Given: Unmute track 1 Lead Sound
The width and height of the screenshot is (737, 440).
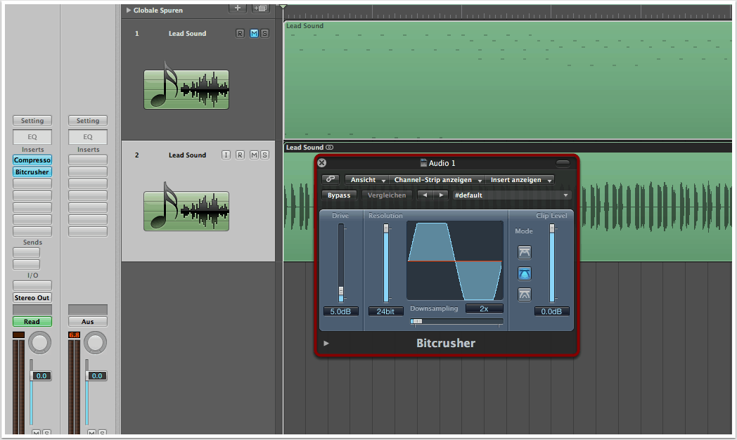Looking at the screenshot, I should (254, 34).
